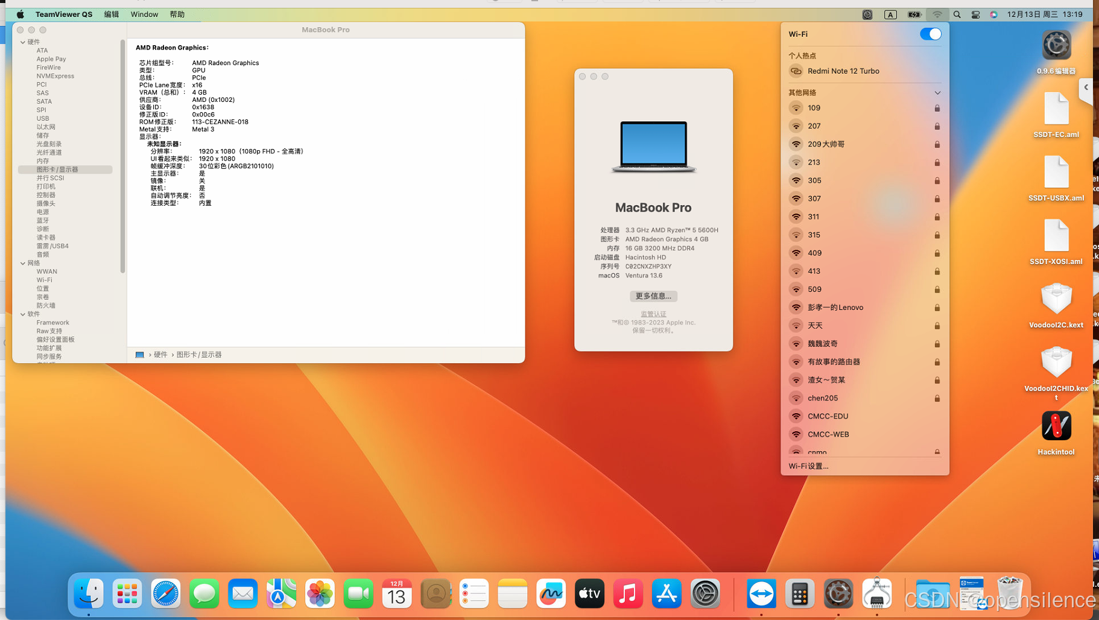This screenshot has height=620, width=1099.
Task: Select chen205 Wi-Fi network
Action: tap(864, 398)
